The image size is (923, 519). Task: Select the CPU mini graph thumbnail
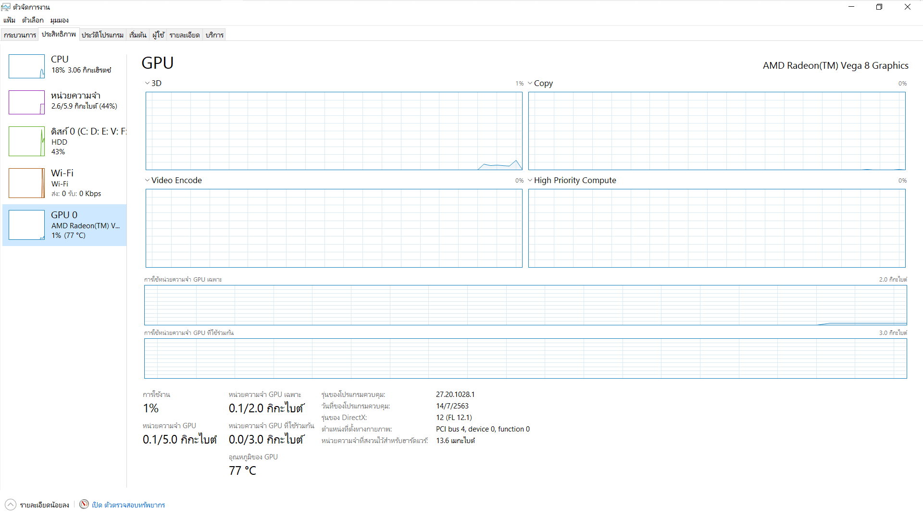click(x=26, y=66)
